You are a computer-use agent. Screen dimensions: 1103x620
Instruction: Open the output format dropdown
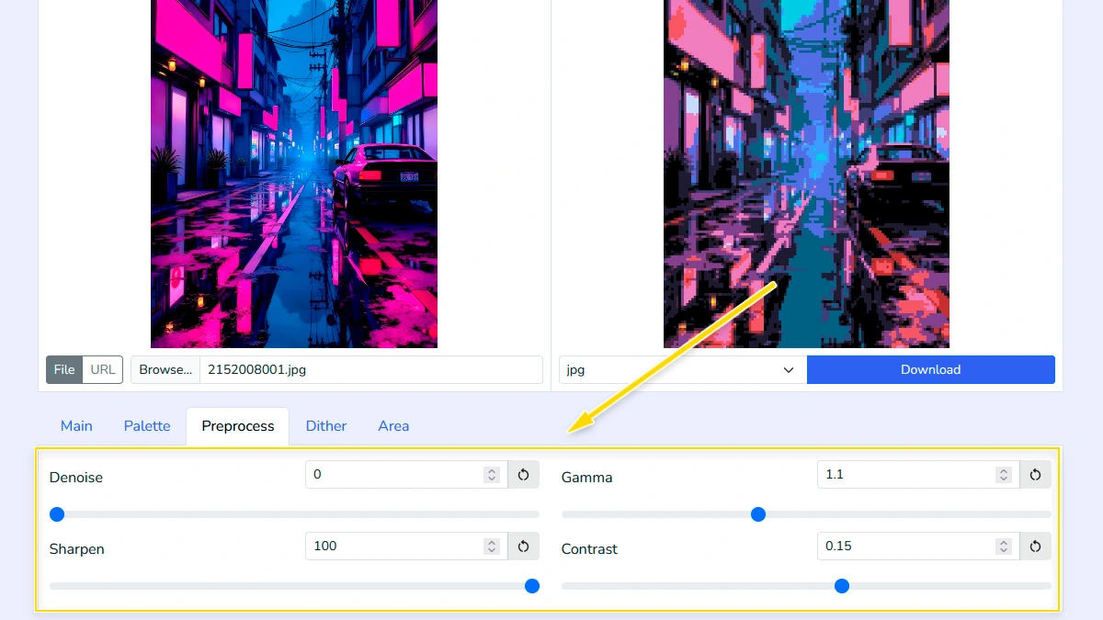(x=680, y=369)
